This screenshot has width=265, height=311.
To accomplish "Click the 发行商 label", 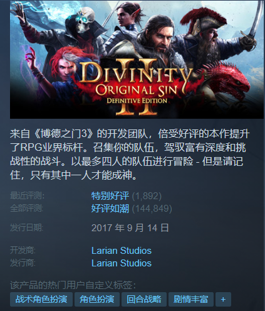I will (x=23, y=263).
